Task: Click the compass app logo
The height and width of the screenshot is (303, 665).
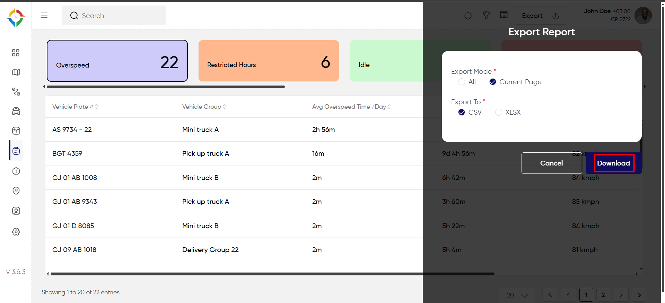Action: click(16, 18)
